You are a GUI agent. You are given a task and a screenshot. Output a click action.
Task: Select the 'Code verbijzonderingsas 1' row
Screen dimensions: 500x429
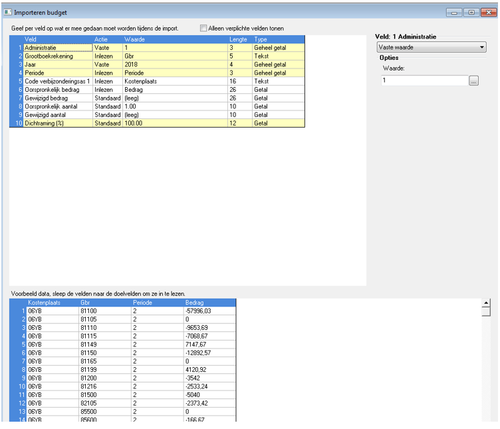(57, 81)
